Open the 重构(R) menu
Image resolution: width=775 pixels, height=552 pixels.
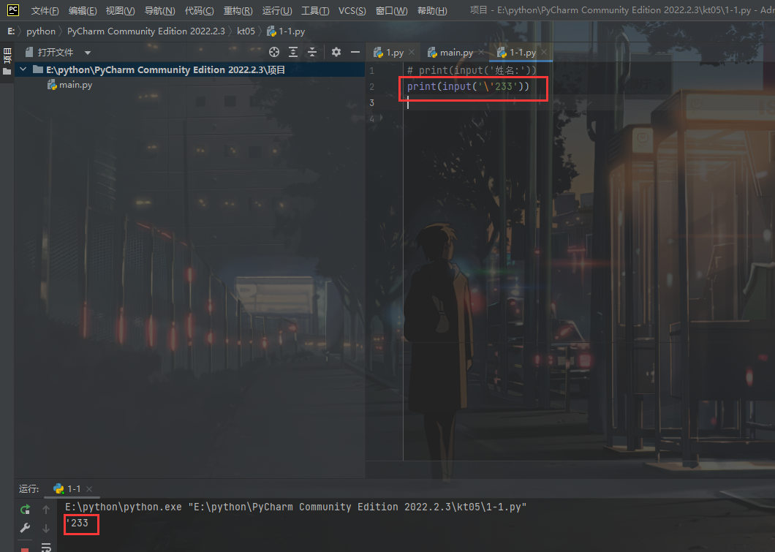click(x=238, y=10)
